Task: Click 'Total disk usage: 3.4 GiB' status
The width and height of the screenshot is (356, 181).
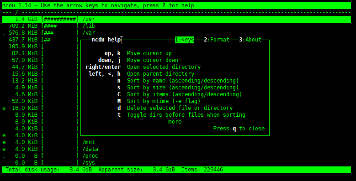Action: click(x=48, y=170)
